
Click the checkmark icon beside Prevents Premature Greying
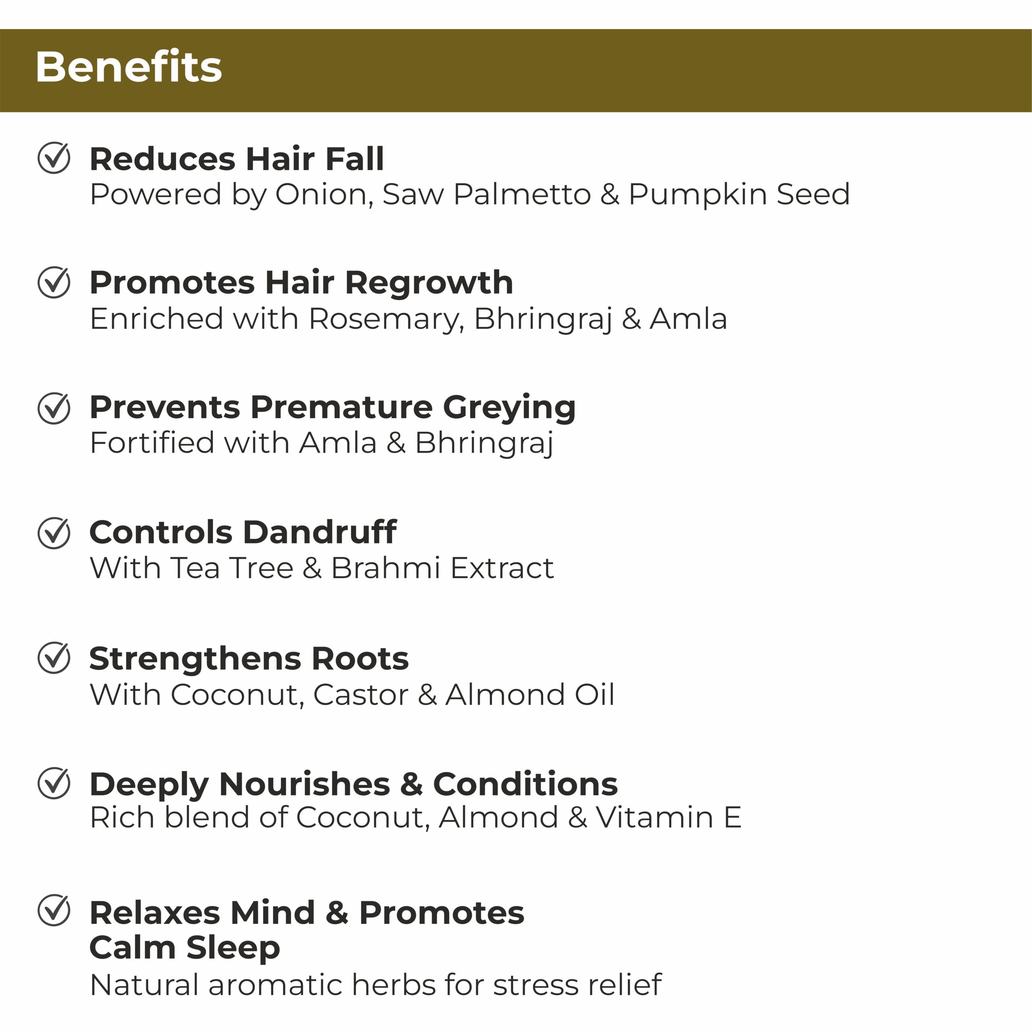point(54,408)
